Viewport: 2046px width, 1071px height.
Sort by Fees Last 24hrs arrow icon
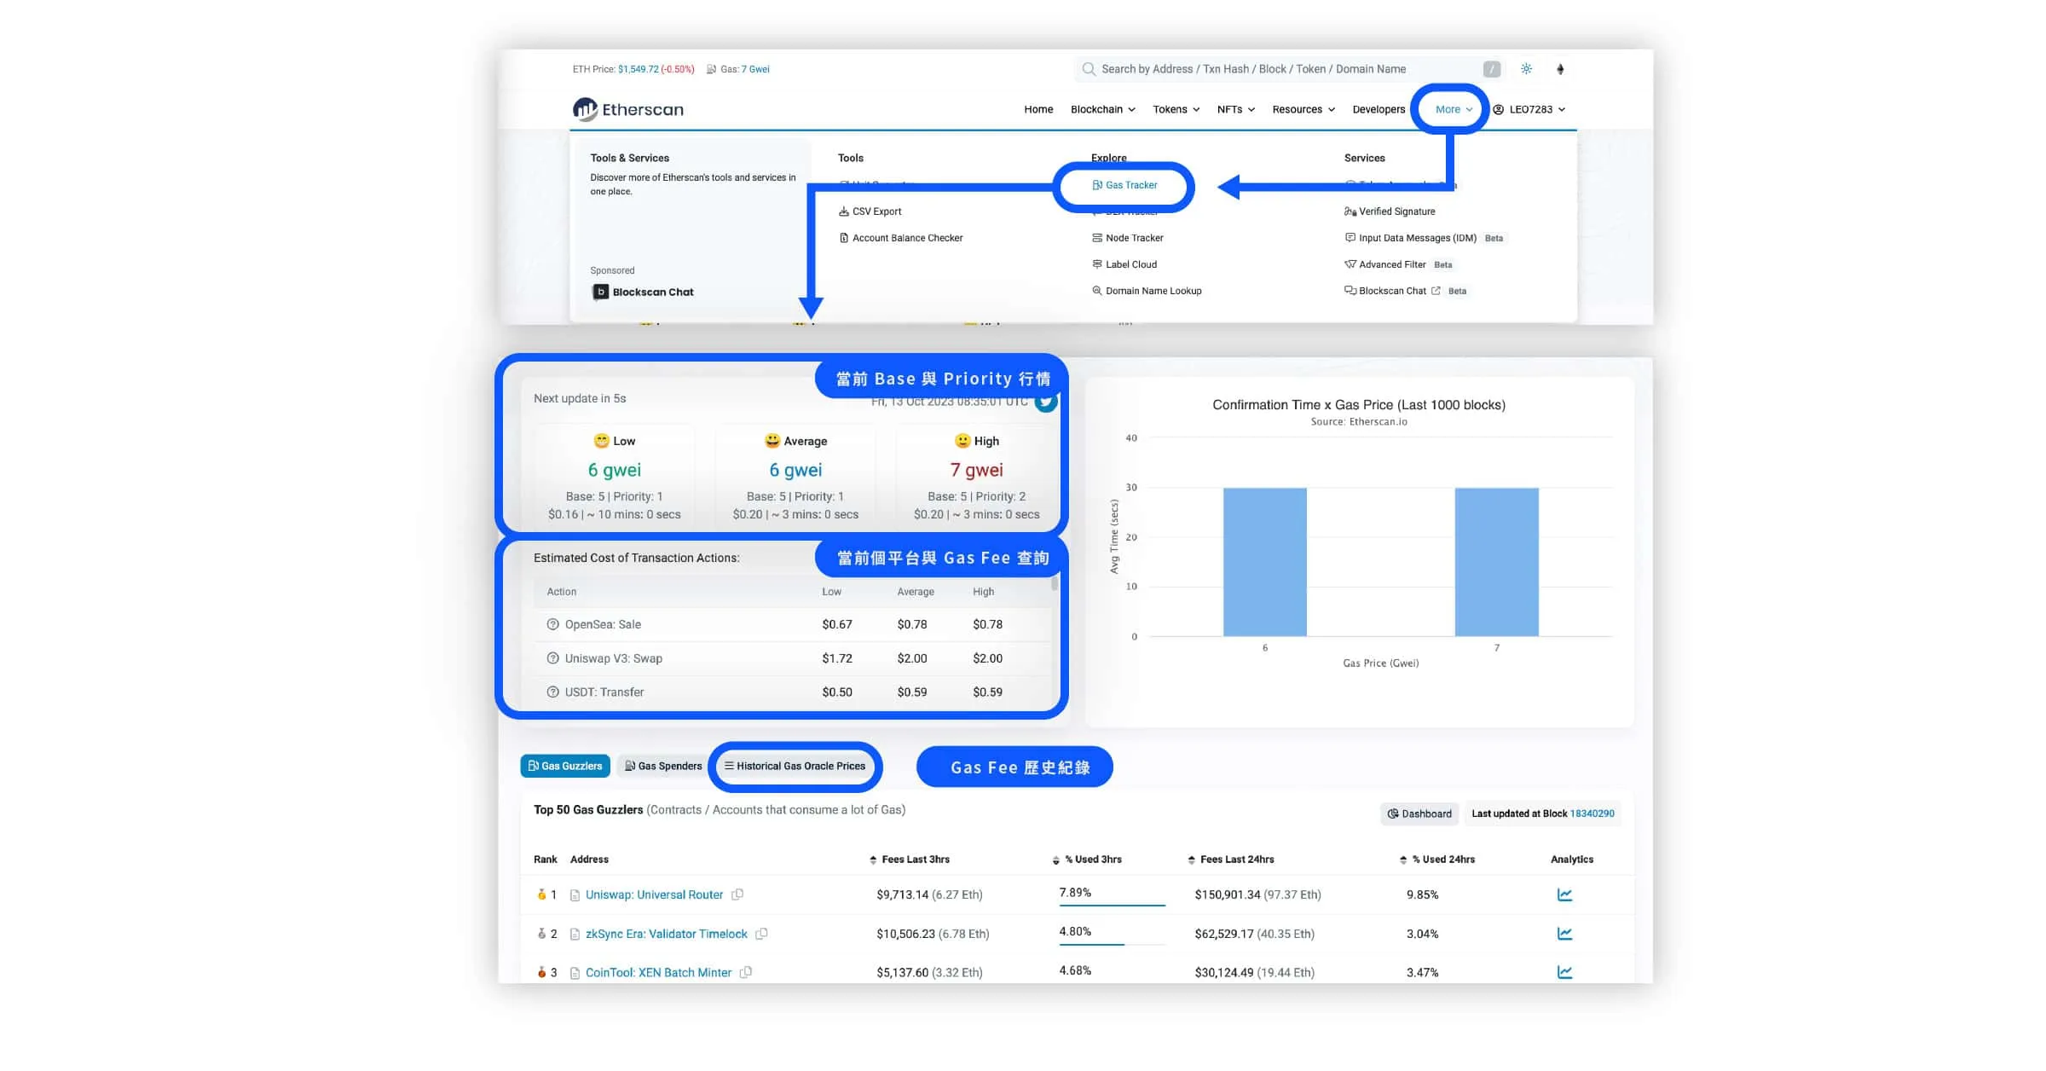point(1192,860)
